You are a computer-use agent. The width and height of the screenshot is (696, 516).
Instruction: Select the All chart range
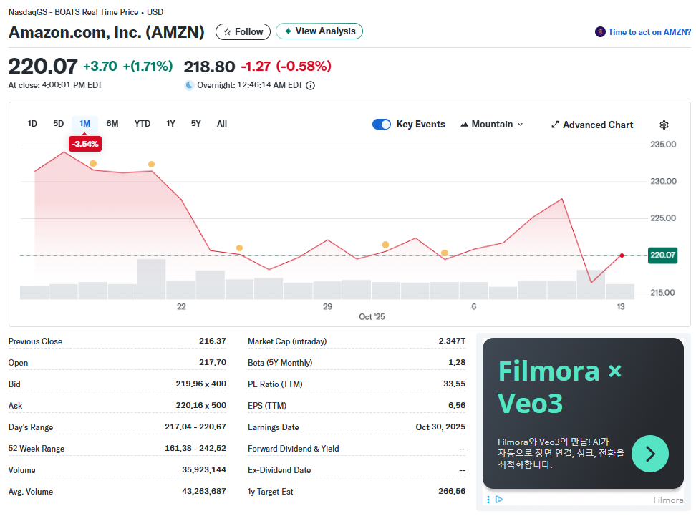[x=222, y=124]
